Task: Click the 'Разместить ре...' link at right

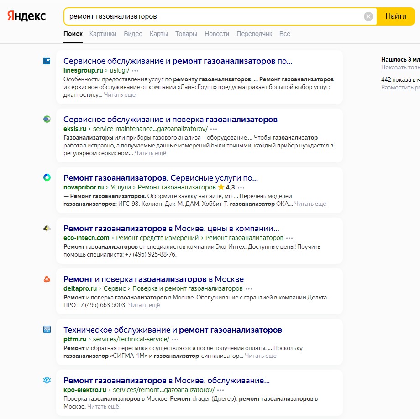Action: tap(400, 87)
